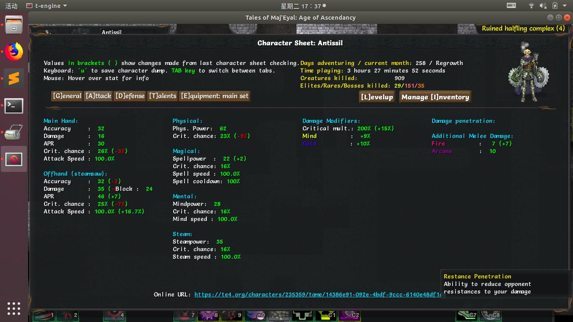Click the muted volume indicator
This screenshot has width=573, height=322.
pyautogui.click(x=543, y=6)
